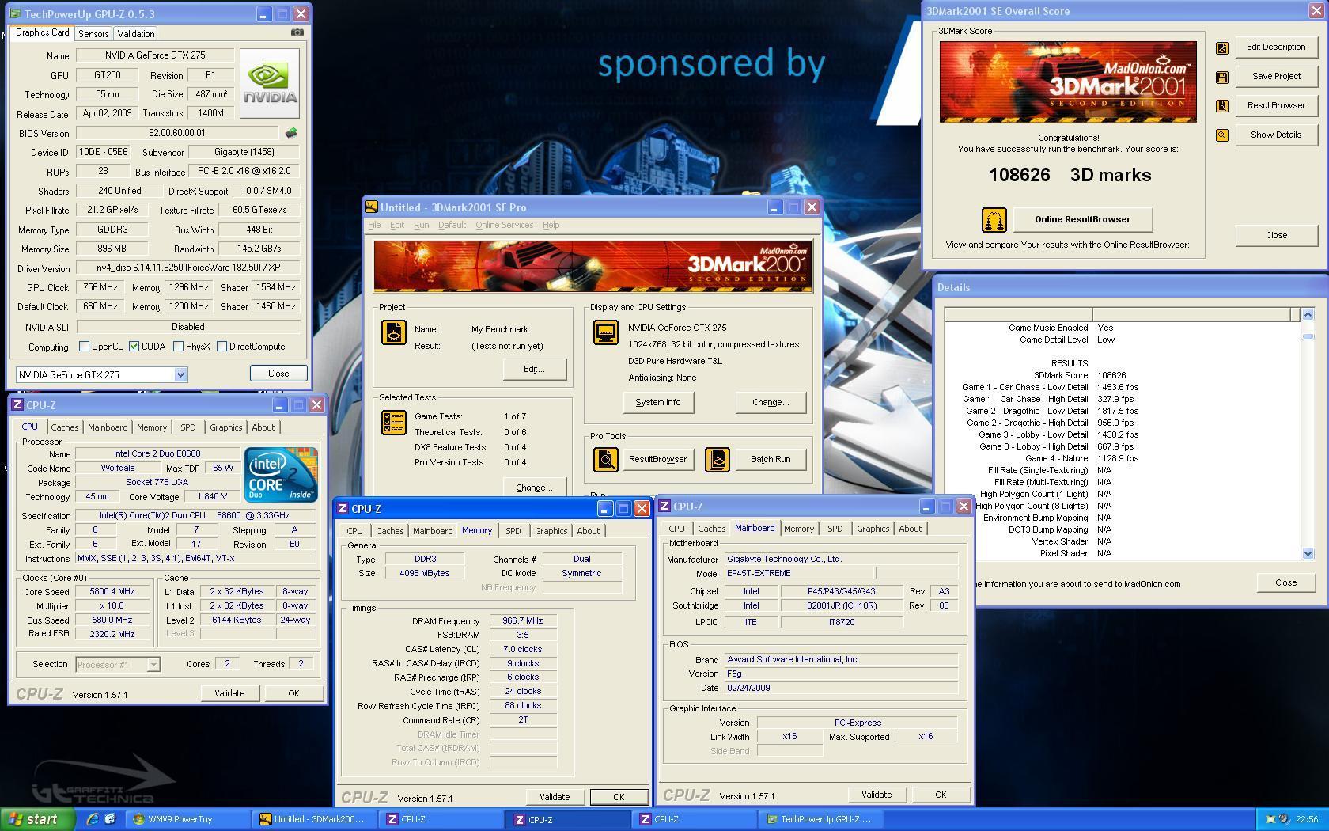Switch to the Sensors tab in GPU-Z
1329x831 pixels.
click(93, 33)
